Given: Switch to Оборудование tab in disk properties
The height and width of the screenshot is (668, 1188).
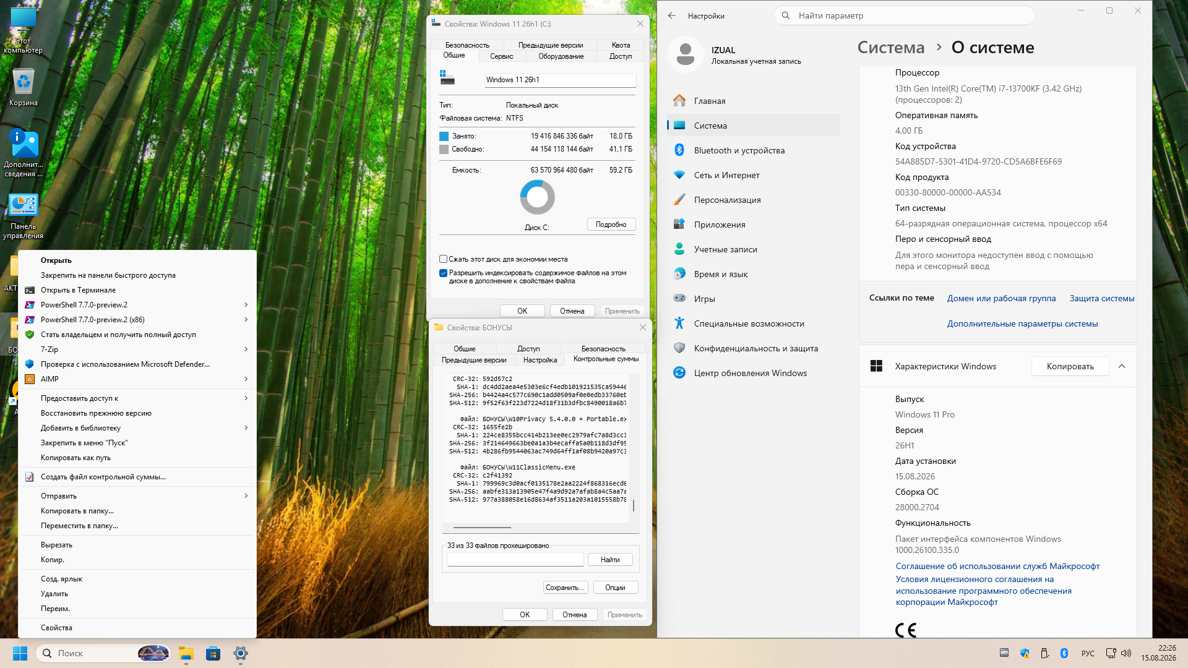Looking at the screenshot, I should [x=561, y=56].
